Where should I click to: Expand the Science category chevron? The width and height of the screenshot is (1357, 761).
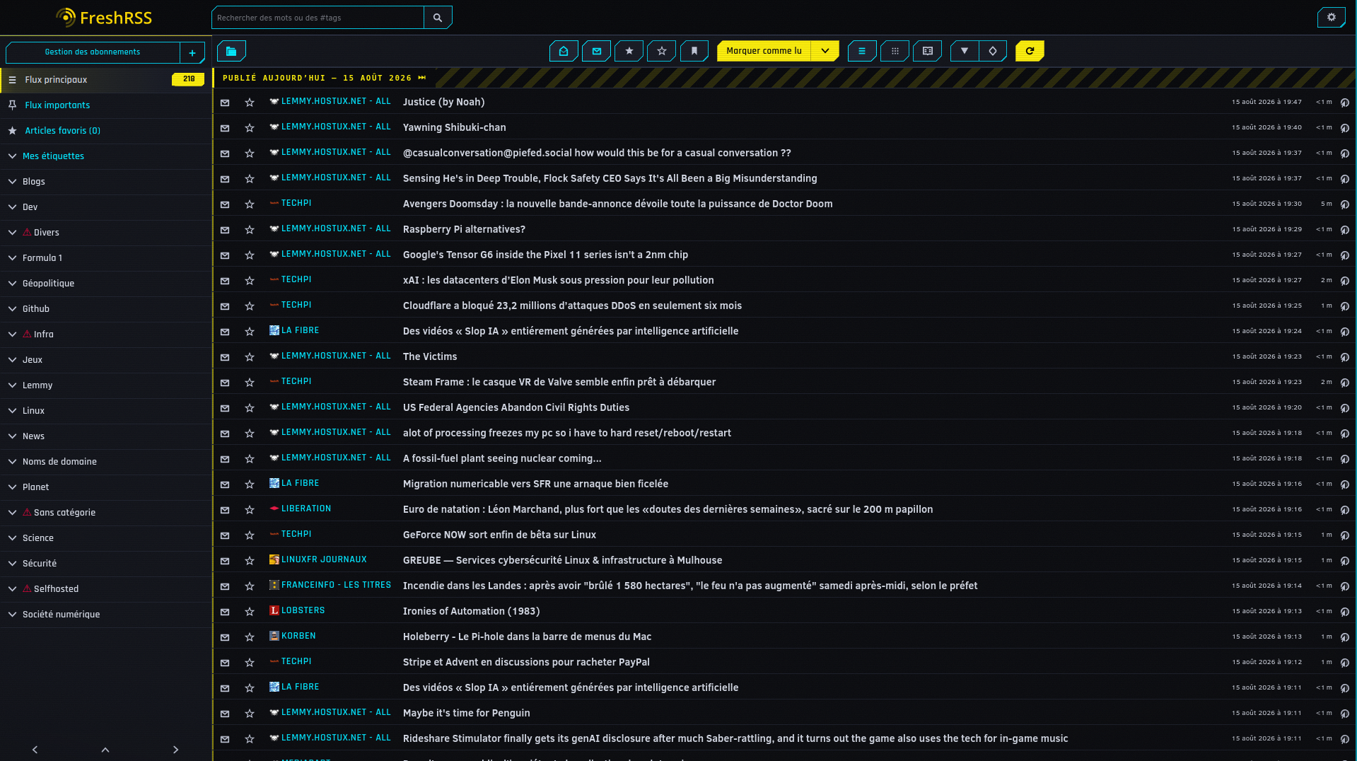click(12, 538)
